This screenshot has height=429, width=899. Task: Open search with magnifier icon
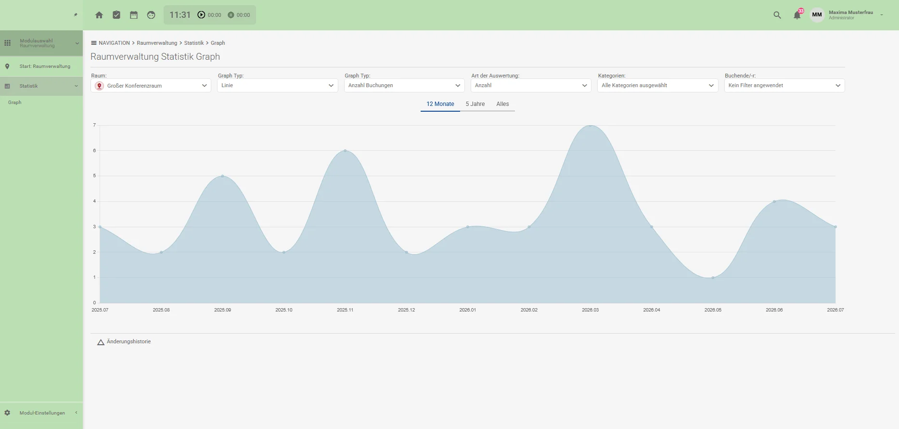pyautogui.click(x=777, y=15)
